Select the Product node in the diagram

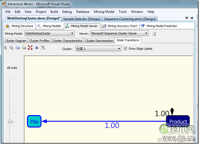[x=178, y=122]
